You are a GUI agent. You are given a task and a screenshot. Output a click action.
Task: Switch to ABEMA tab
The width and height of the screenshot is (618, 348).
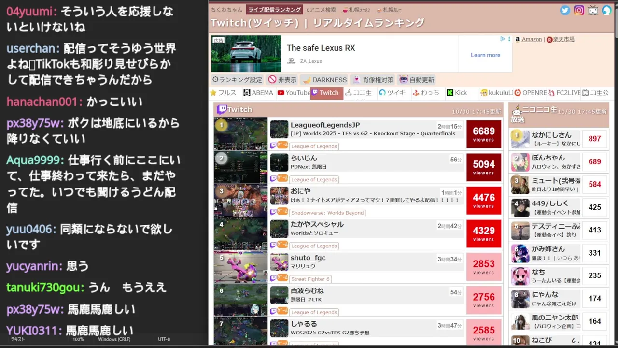(x=258, y=93)
